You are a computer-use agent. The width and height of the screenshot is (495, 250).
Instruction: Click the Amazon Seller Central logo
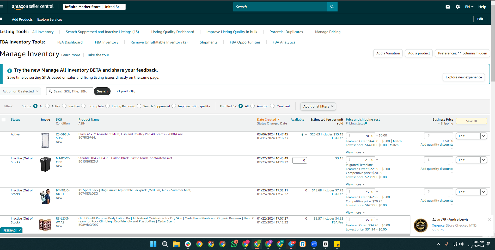(x=33, y=7)
